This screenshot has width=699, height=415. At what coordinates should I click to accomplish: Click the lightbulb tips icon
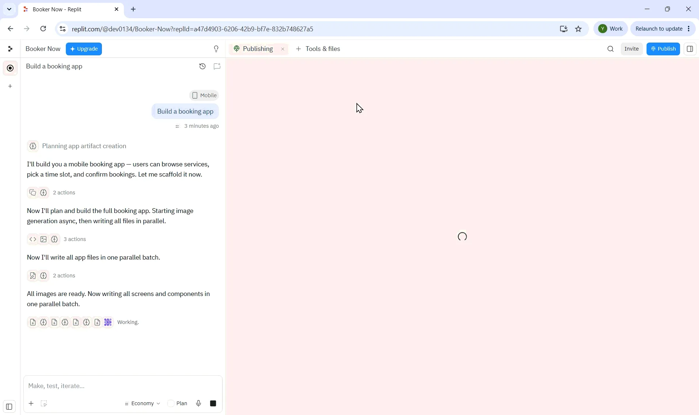(216, 49)
